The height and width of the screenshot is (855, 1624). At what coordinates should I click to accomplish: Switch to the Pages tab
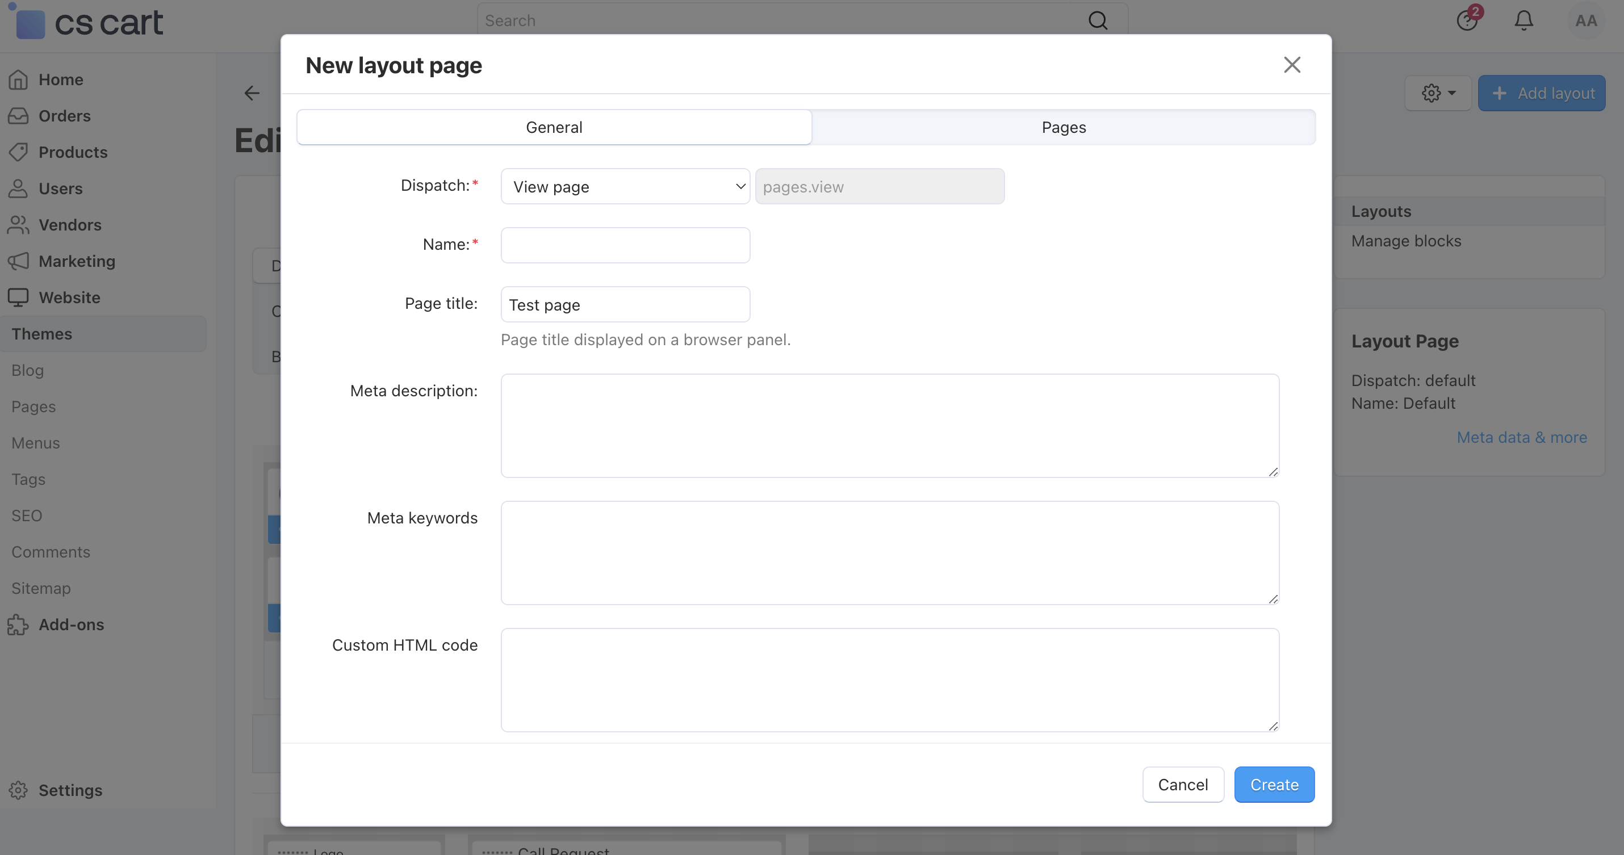pyautogui.click(x=1063, y=127)
